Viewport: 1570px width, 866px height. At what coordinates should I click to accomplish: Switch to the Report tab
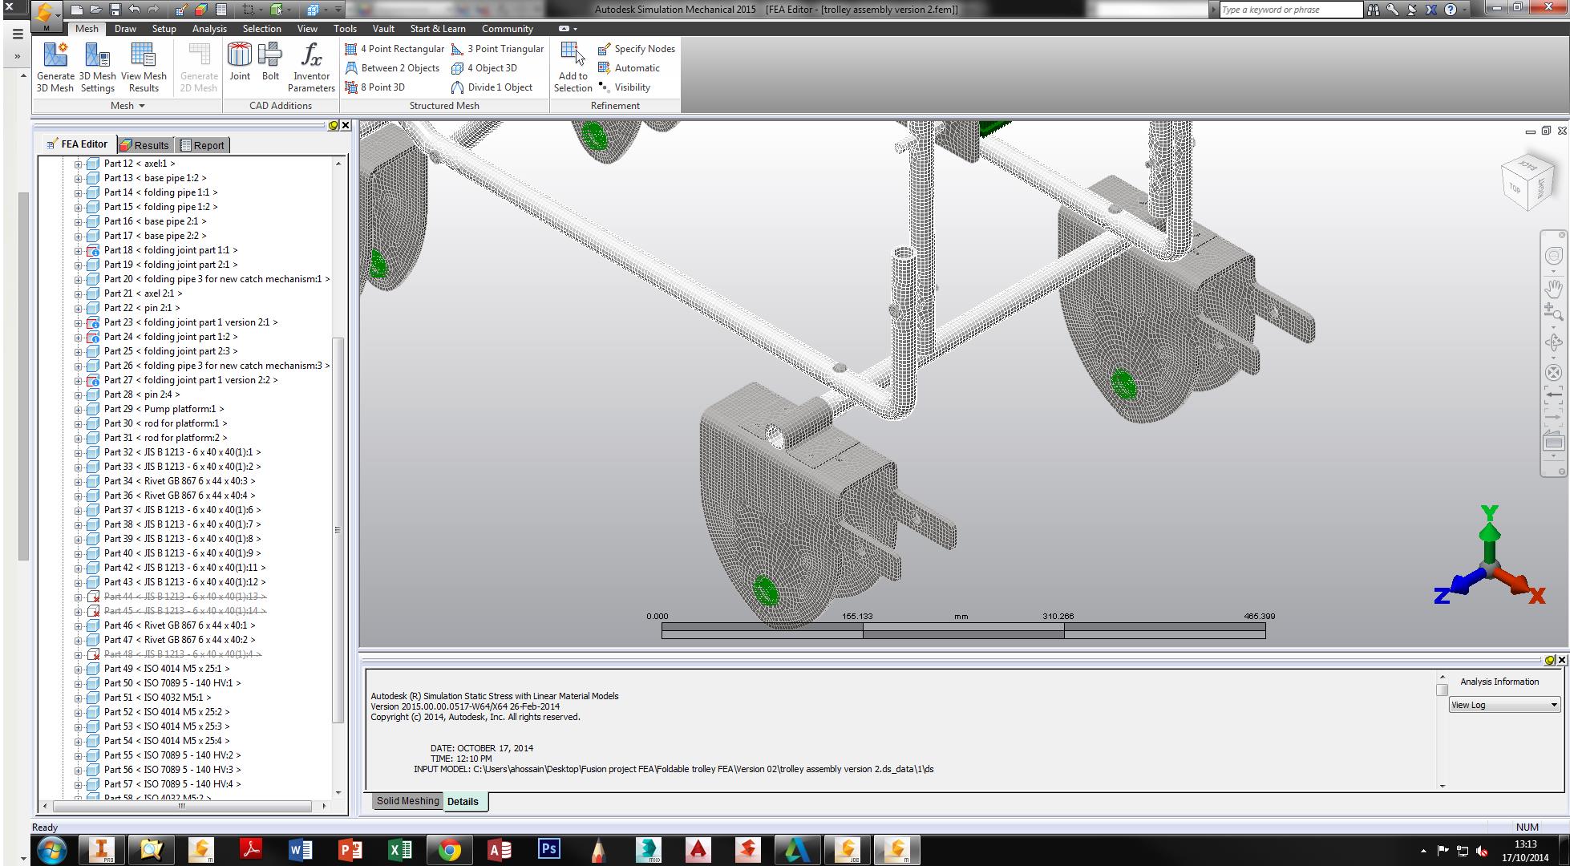click(203, 145)
